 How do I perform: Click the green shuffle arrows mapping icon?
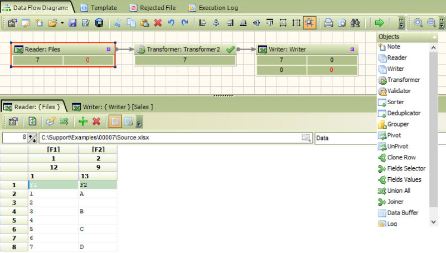click(x=64, y=121)
